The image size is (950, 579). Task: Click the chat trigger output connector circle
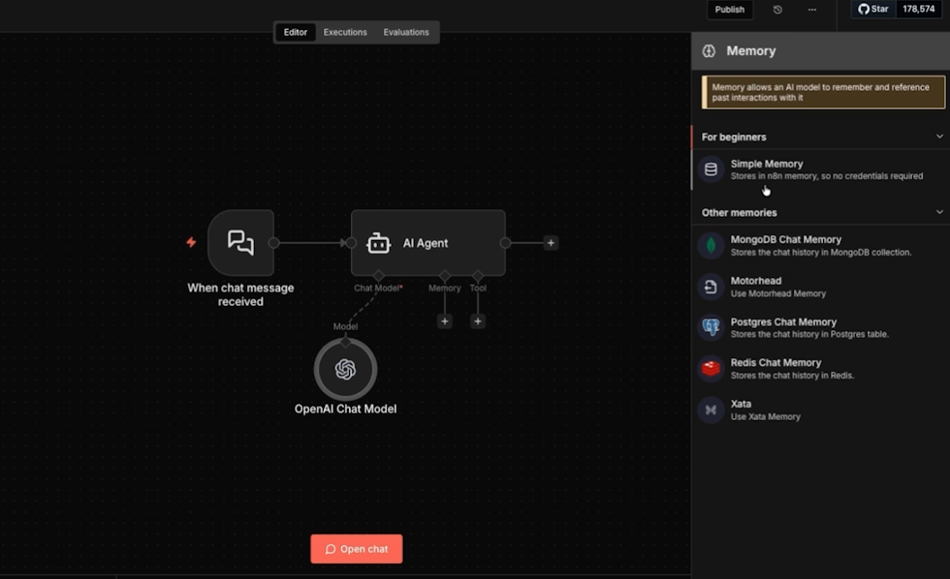coord(273,243)
